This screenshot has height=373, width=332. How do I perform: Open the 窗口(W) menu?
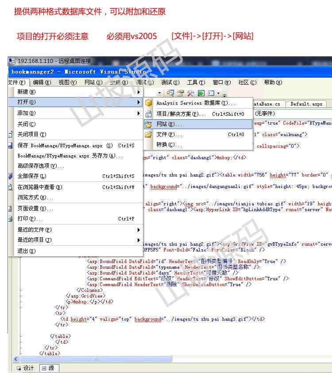pyautogui.click(x=222, y=82)
